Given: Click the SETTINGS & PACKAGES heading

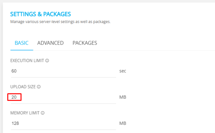Looking at the screenshot, I should (40, 14).
